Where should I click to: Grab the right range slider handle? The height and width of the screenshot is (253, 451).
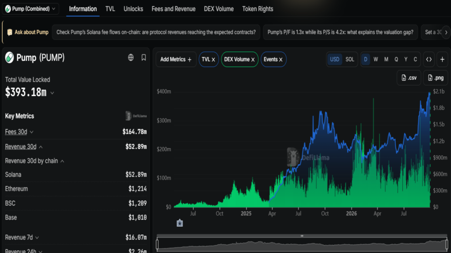coord(447,244)
